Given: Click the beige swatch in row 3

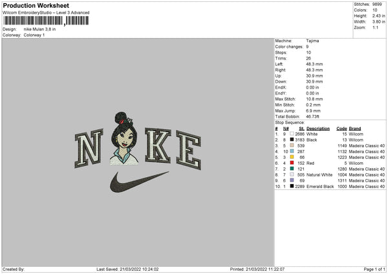Looking at the screenshot, I should click(x=292, y=145).
